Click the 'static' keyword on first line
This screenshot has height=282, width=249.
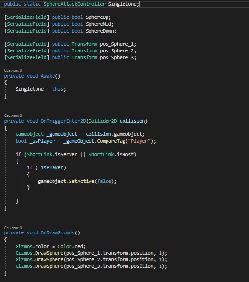[x=32, y=4]
